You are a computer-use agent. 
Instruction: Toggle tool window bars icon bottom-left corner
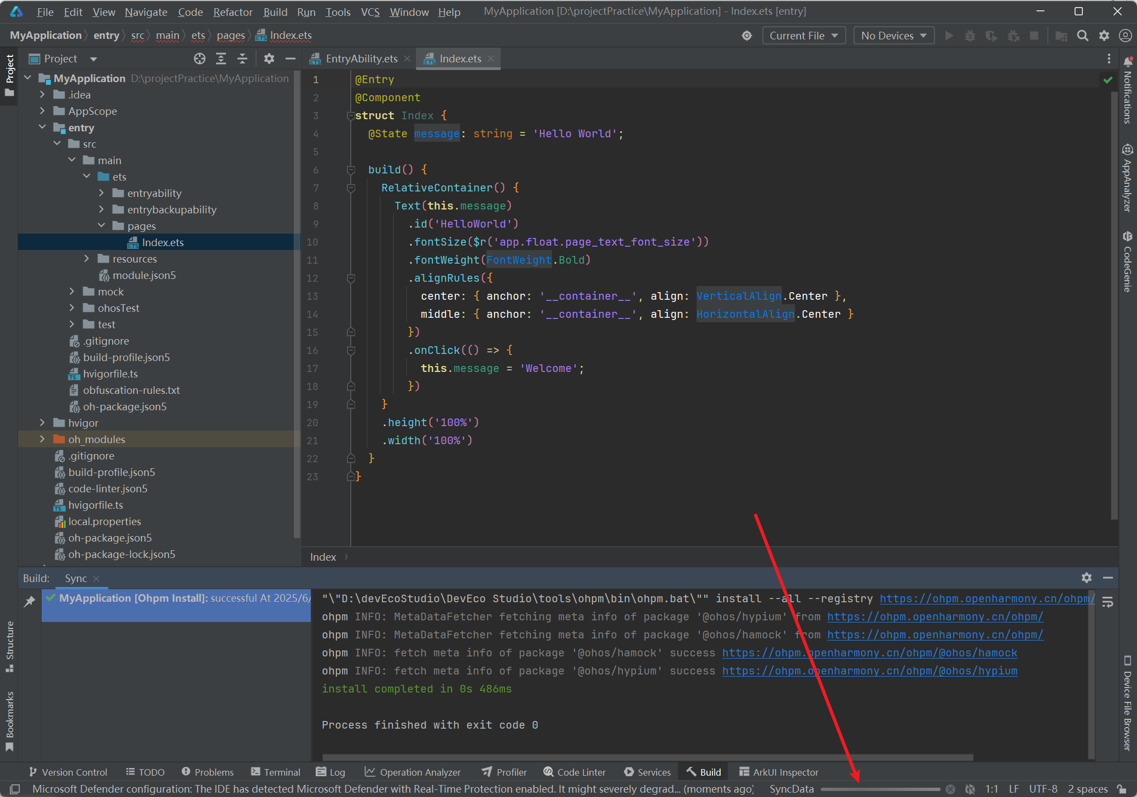tap(15, 789)
